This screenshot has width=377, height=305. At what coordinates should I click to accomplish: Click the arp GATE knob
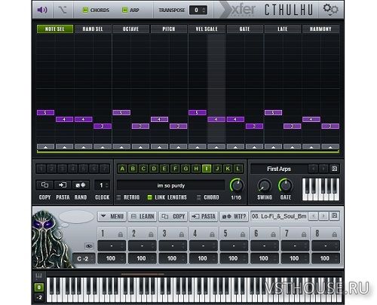(285, 185)
